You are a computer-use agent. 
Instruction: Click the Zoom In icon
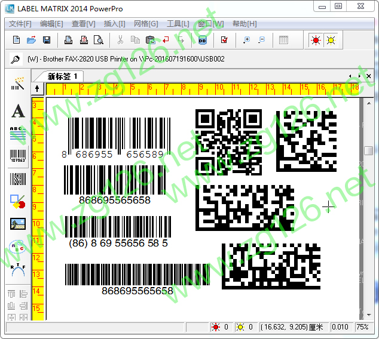point(246,40)
